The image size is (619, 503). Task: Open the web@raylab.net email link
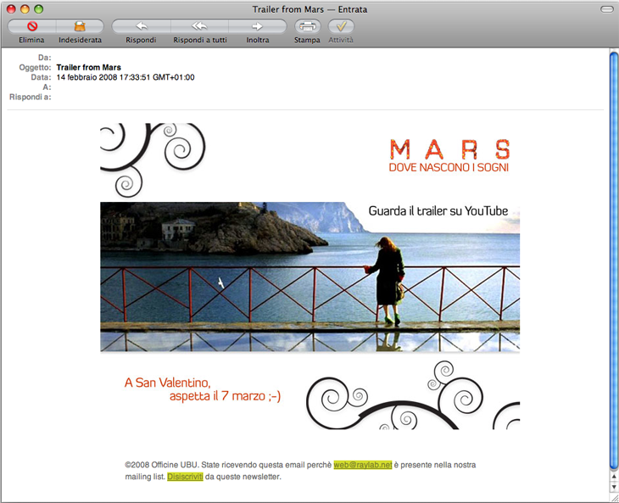(x=363, y=465)
